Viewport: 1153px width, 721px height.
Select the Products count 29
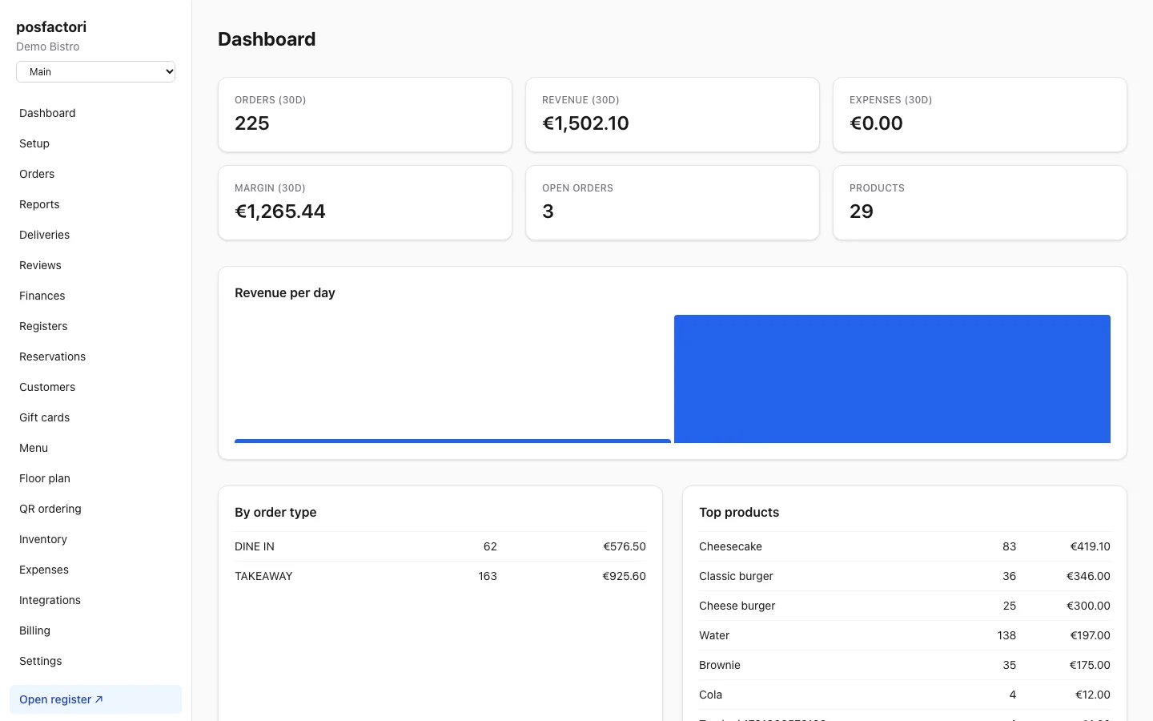(x=862, y=211)
